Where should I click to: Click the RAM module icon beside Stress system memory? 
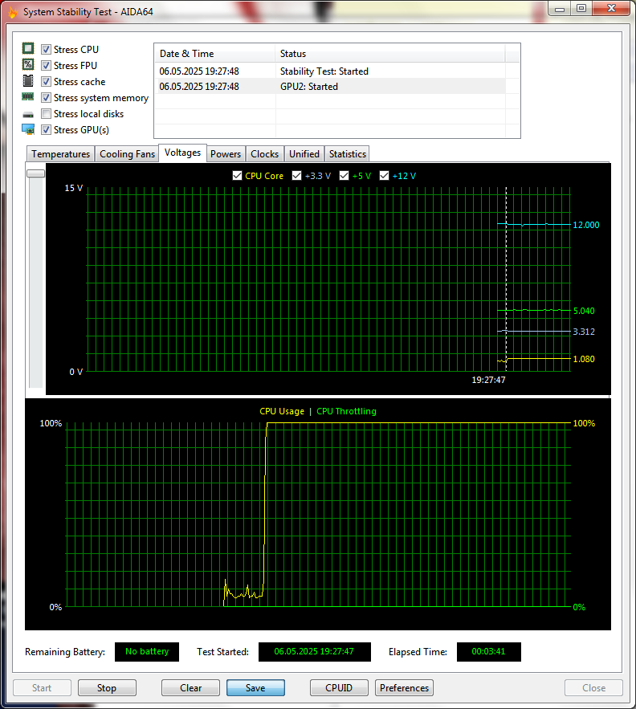coord(28,96)
